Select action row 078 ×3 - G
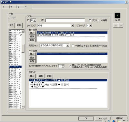The image size is (129, 122). [15, 82]
